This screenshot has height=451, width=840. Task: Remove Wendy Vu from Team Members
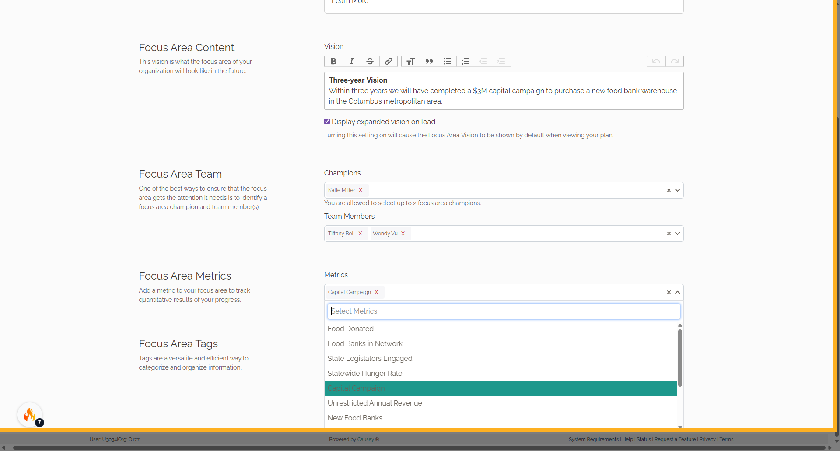[x=403, y=234]
